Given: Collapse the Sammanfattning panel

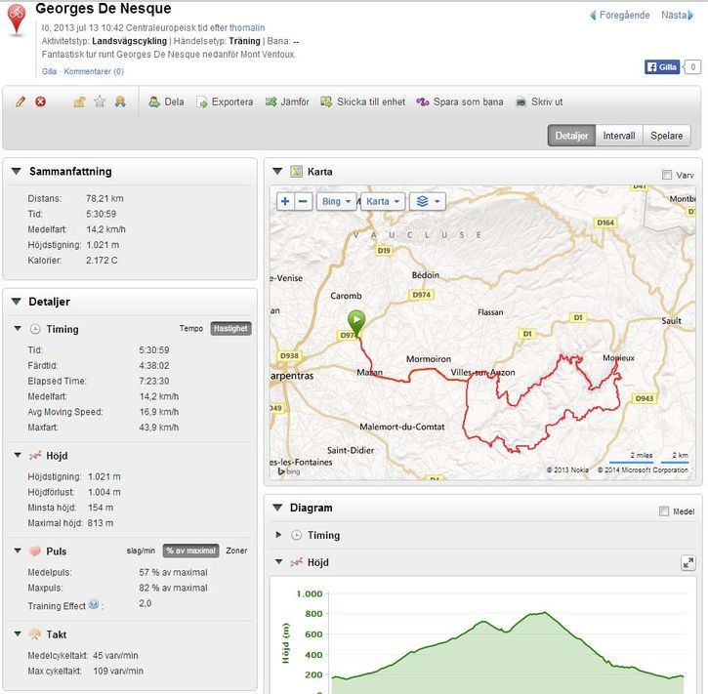Looking at the screenshot, I should (17, 172).
